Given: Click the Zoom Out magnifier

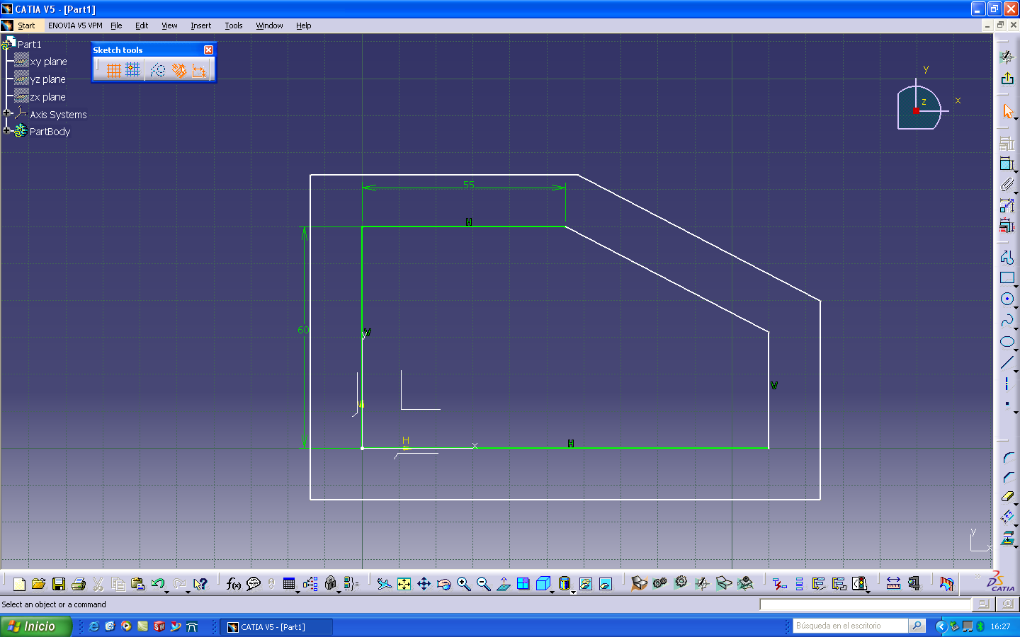Looking at the screenshot, I should coord(483,584).
